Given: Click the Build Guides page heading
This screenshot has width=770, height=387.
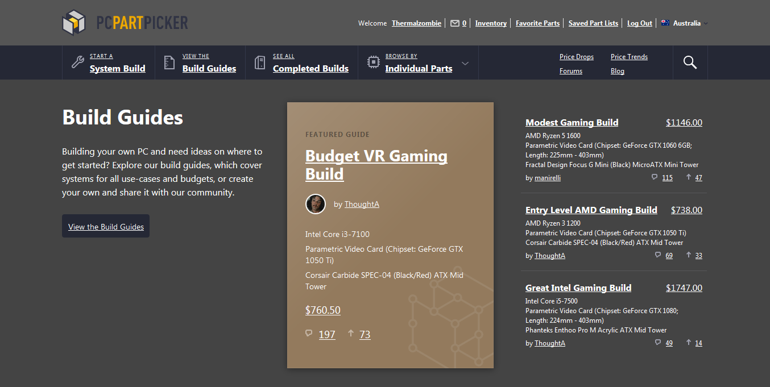Looking at the screenshot, I should [x=123, y=117].
